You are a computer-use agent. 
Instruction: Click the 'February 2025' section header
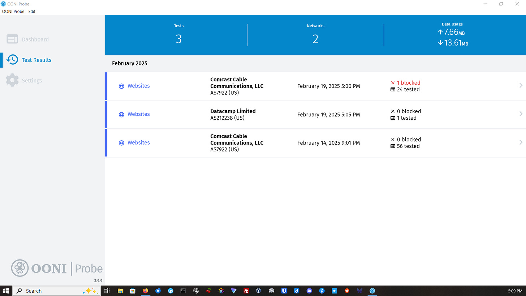(x=130, y=63)
